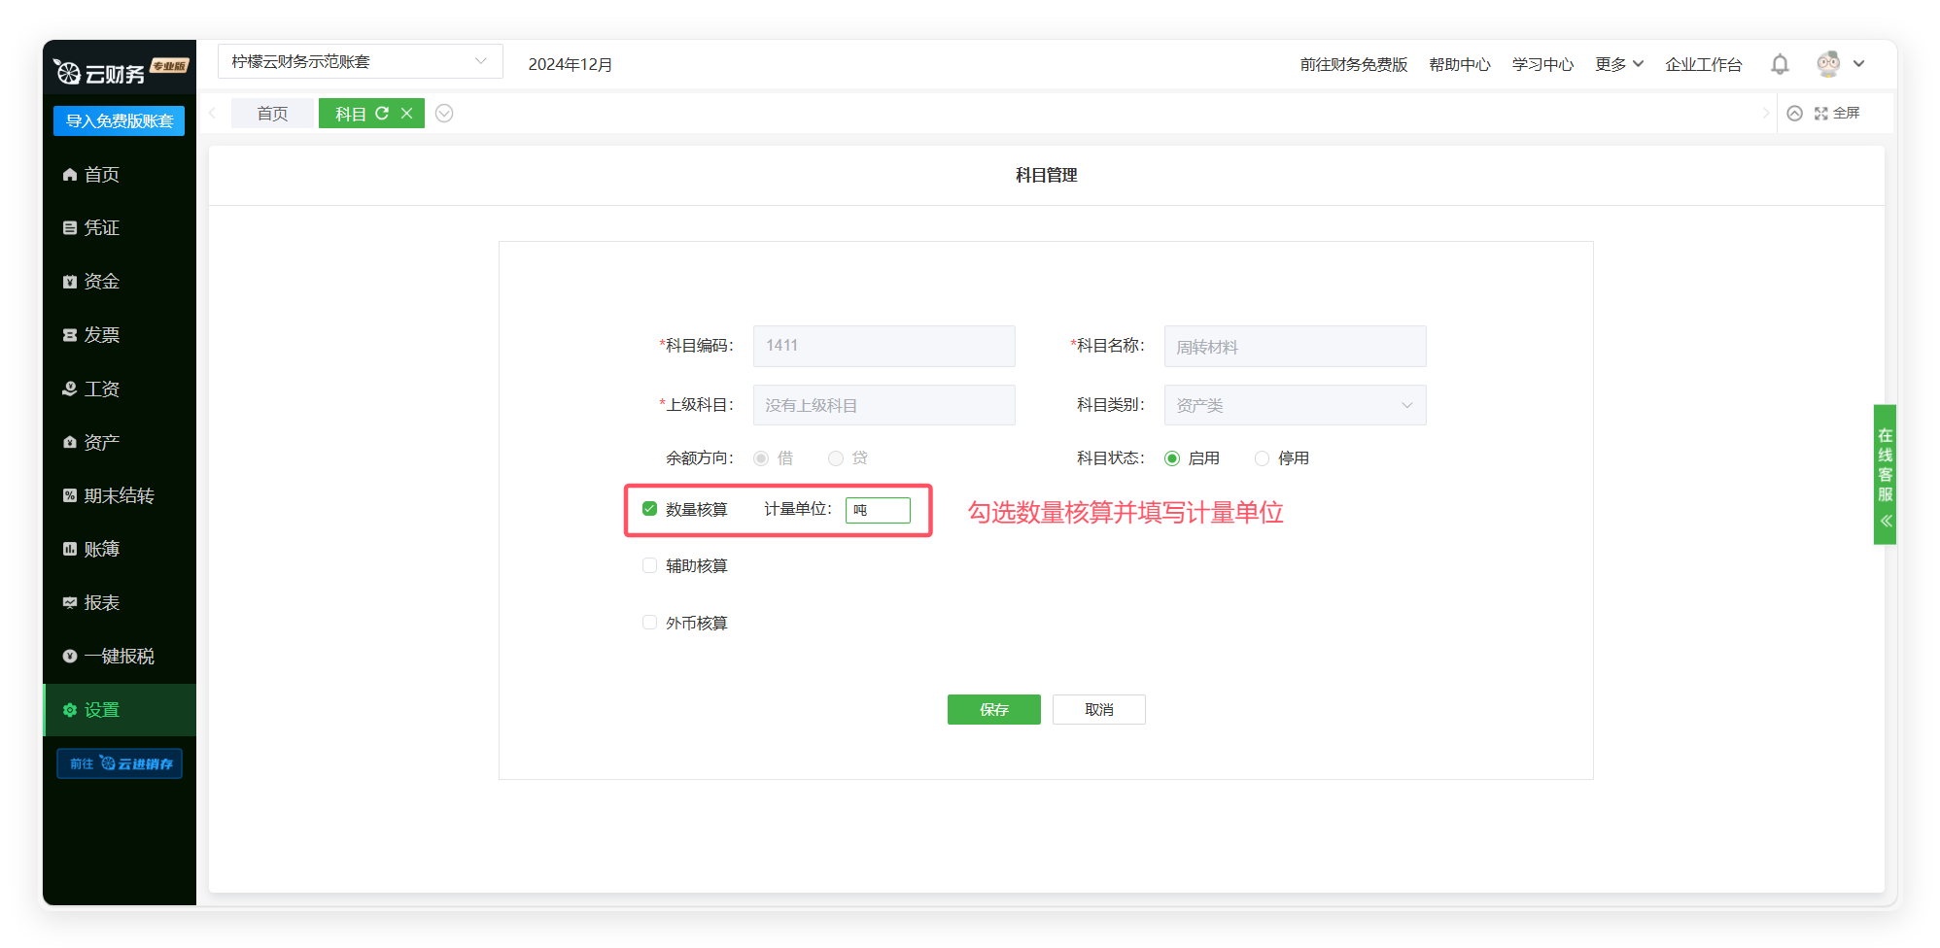Switch to the 首页 tab
Screen dimensions: 1940x948
(272, 114)
